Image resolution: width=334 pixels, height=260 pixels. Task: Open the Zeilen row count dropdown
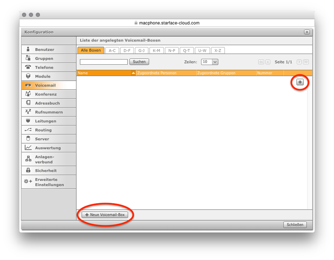pos(209,62)
